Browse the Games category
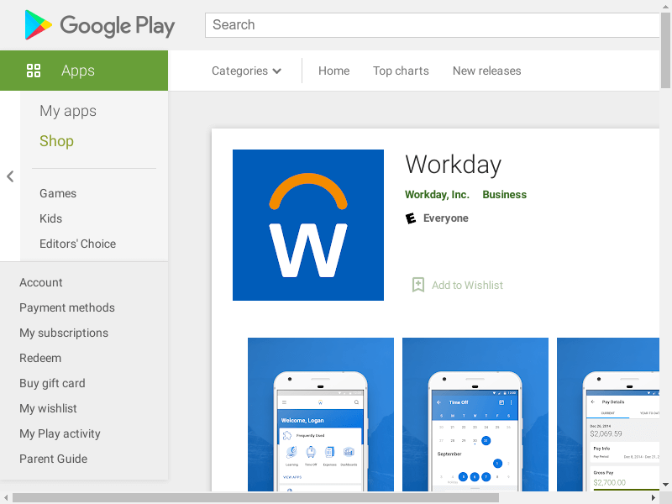The width and height of the screenshot is (672, 504). tap(58, 193)
